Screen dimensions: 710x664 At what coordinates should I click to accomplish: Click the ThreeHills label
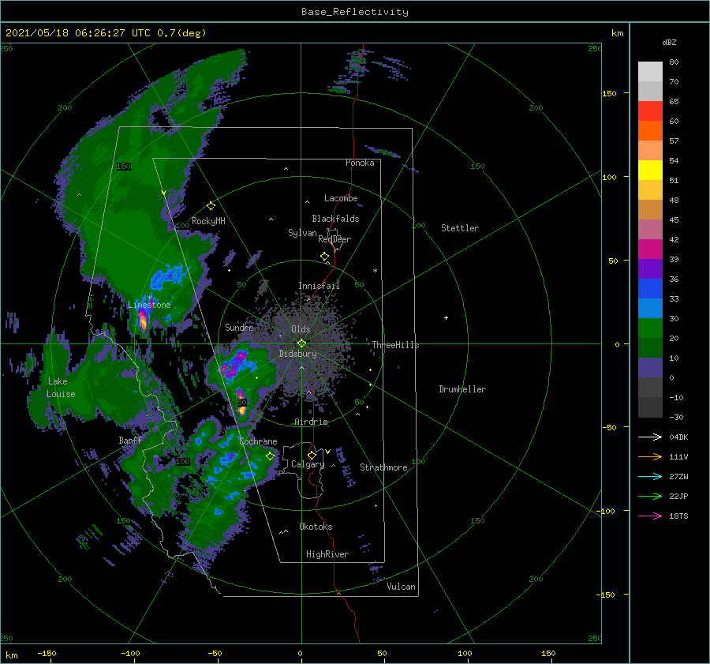(x=395, y=345)
